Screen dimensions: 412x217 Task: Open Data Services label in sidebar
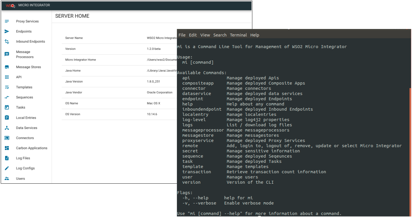[x=26, y=128]
